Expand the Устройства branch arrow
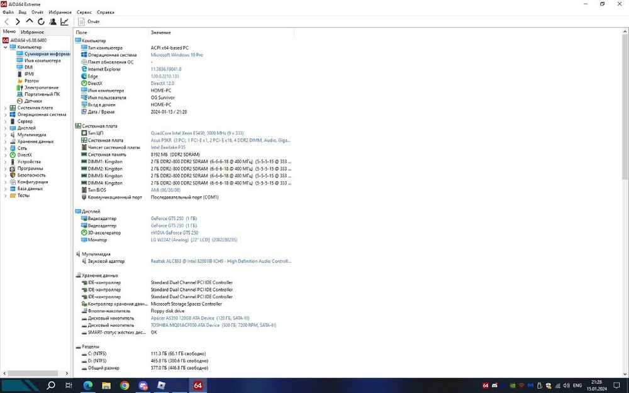 [x=5, y=162]
